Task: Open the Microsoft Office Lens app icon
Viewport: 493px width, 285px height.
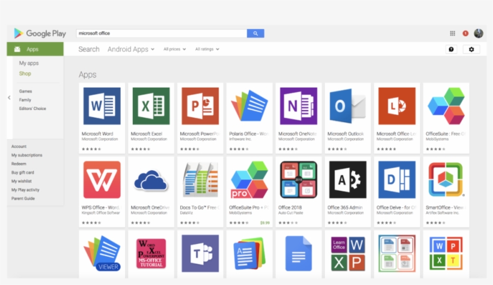Action: coord(397,106)
